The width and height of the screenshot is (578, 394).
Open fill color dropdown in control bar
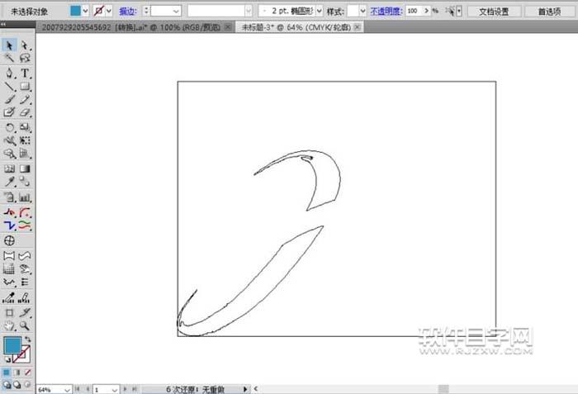[85, 11]
